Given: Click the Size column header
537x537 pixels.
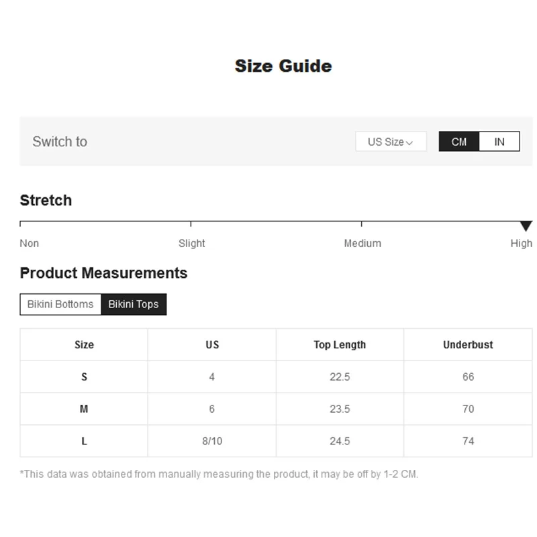Looking at the screenshot, I should (84, 345).
